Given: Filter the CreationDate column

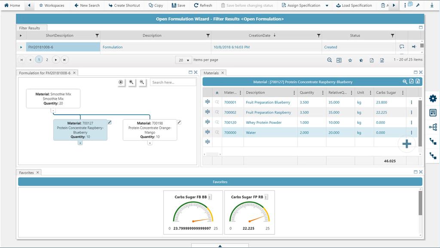Looking at the screenshot, I should 318,36.
